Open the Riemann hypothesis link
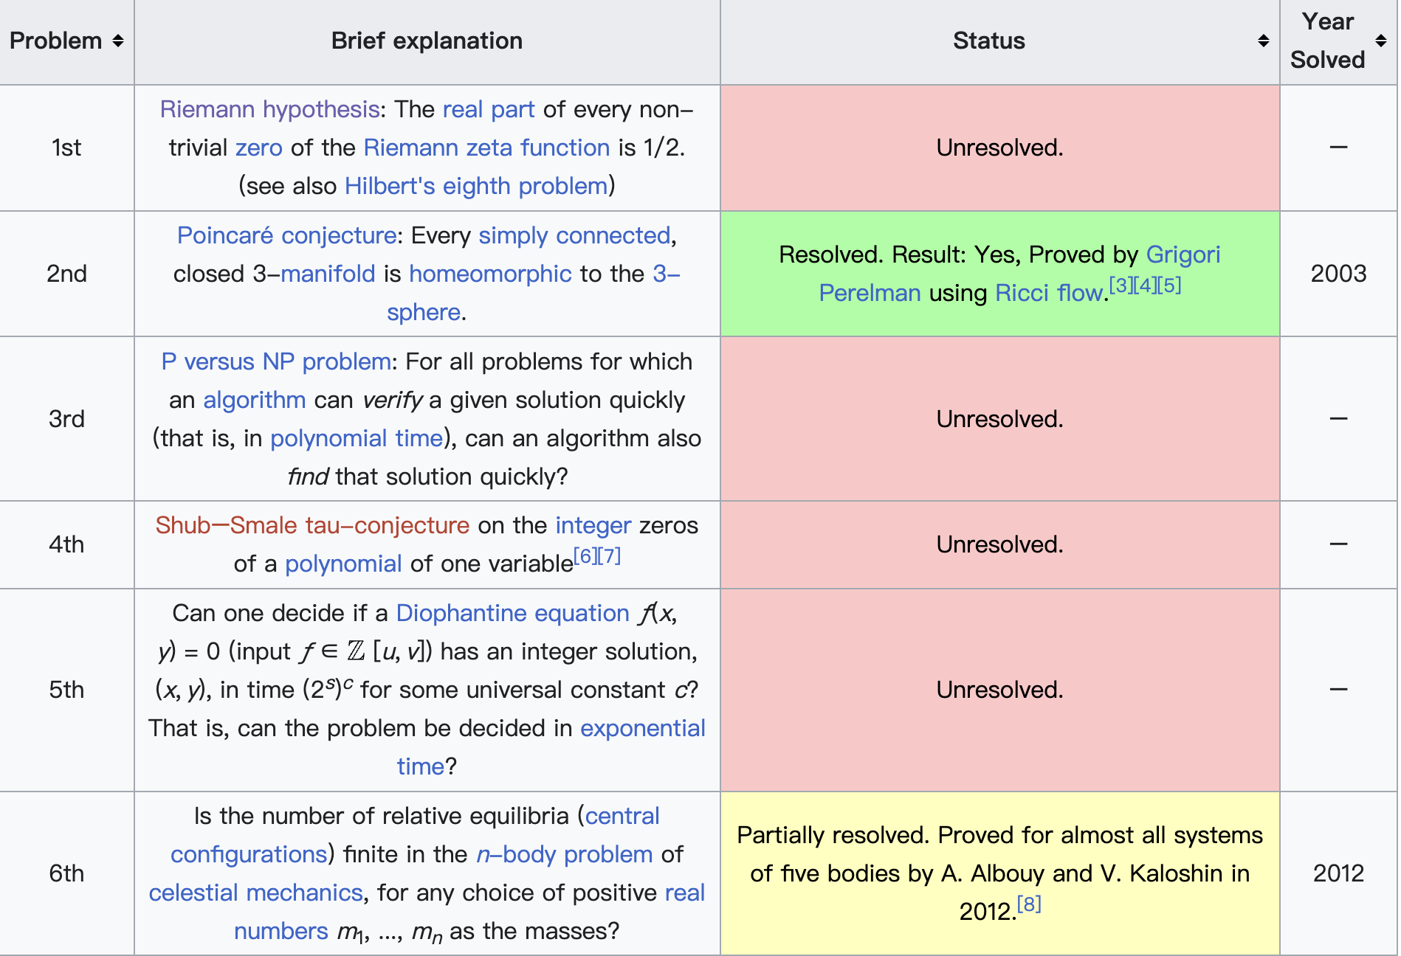The image size is (1401, 956). (269, 109)
